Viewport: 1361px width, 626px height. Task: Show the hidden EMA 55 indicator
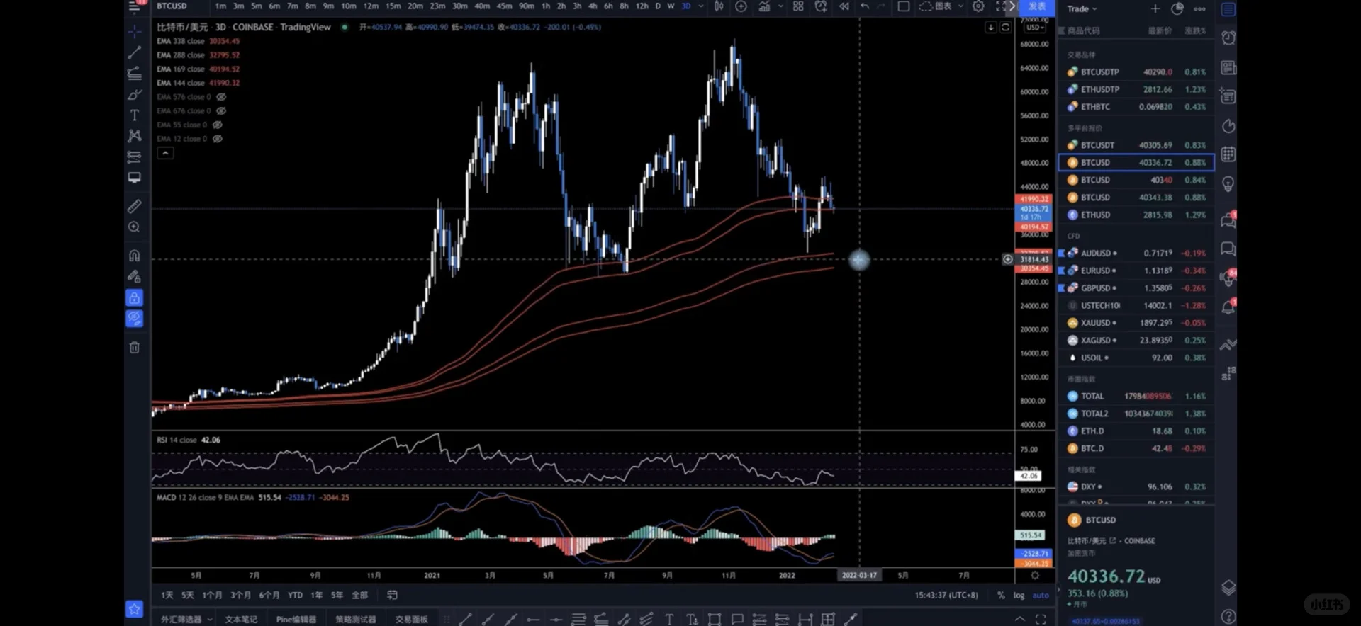point(218,125)
